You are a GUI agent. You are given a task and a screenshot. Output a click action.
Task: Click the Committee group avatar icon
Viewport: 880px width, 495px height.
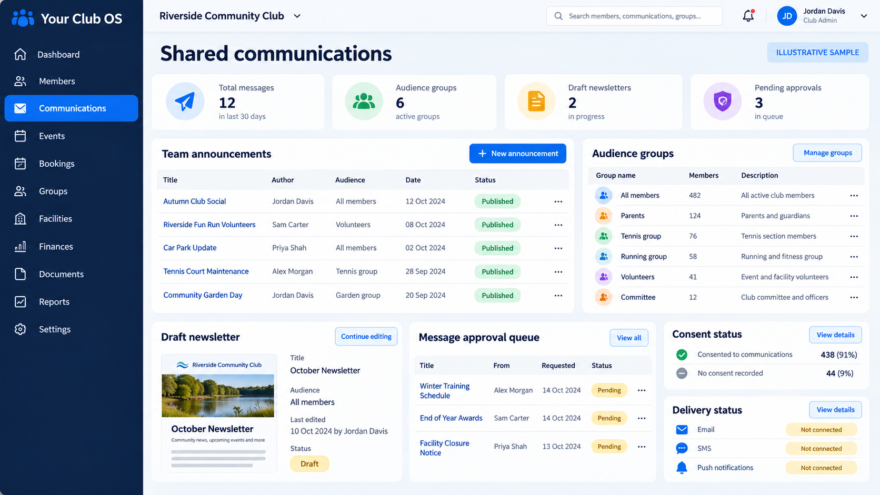[604, 297]
